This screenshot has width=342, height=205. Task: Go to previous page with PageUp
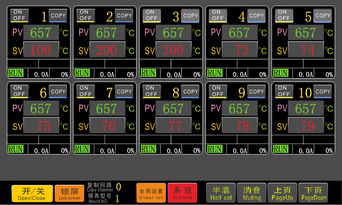pos(283,193)
